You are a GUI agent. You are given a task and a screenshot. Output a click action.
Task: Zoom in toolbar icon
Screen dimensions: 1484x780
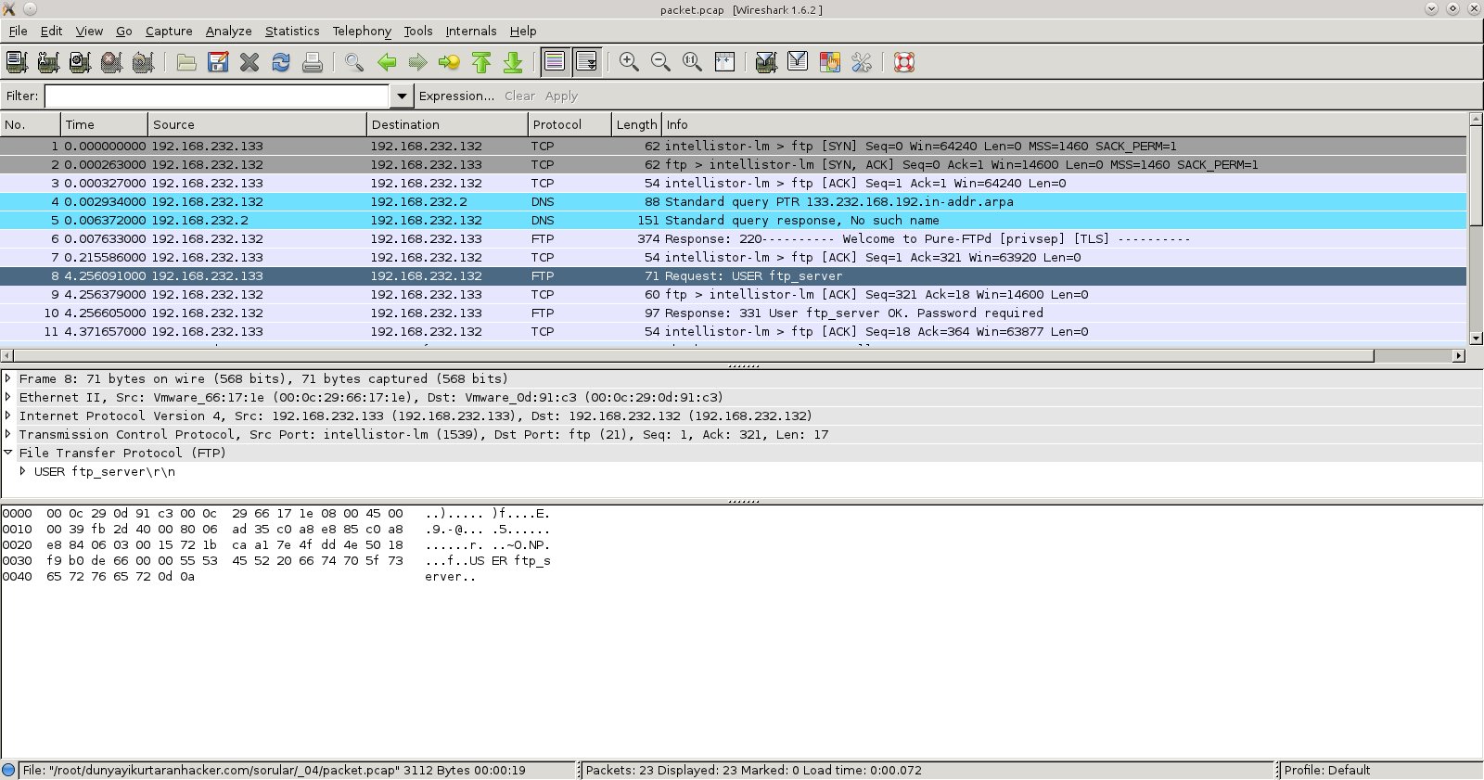coord(629,62)
